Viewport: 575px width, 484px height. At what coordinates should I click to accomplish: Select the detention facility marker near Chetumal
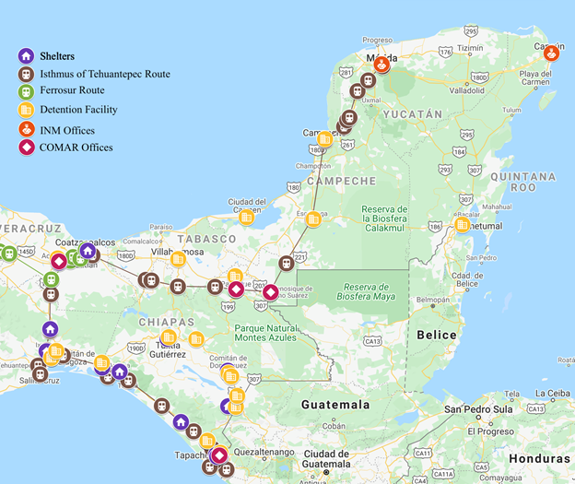462,224
